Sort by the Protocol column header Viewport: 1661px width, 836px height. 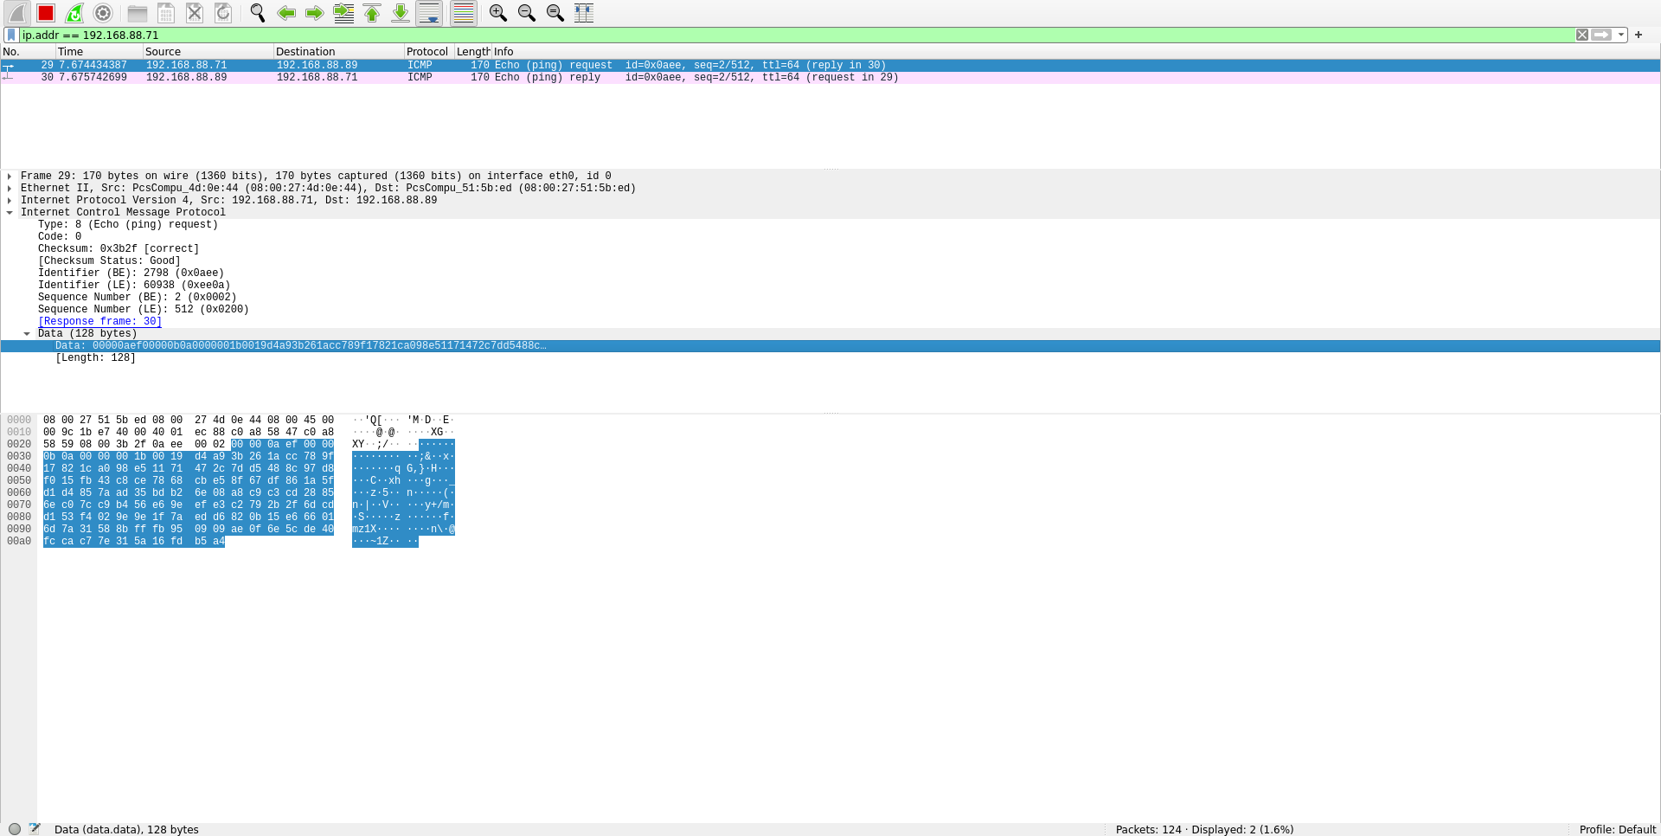coord(429,52)
